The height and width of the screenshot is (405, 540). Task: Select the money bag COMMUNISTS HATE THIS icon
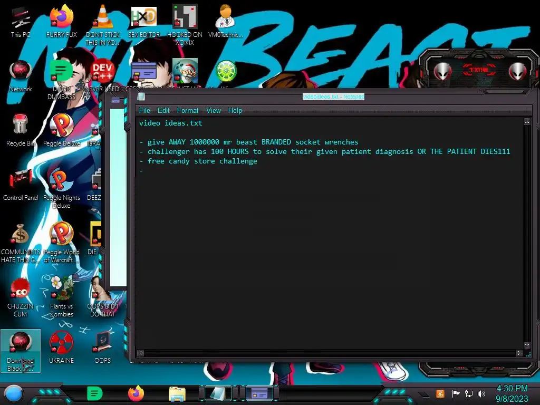click(x=21, y=243)
